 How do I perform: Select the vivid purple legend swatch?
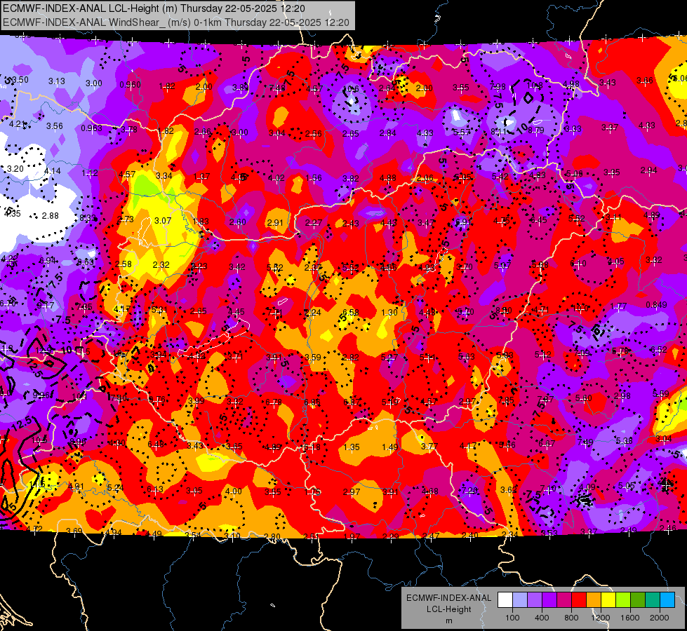click(549, 599)
